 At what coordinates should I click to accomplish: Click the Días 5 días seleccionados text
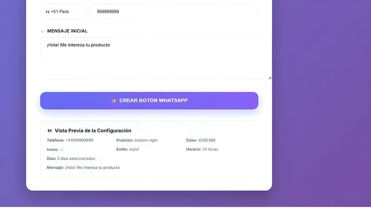pos(71,159)
